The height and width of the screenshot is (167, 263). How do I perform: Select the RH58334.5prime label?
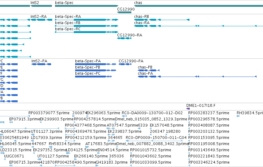tap(65, 144)
